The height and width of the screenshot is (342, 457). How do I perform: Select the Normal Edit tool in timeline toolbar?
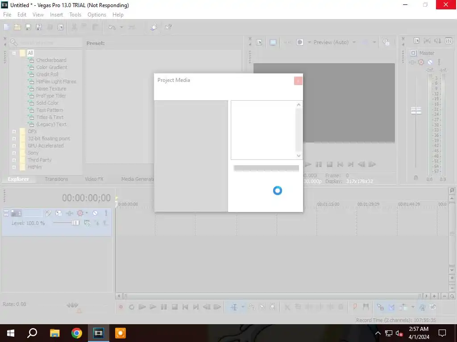pos(234,307)
